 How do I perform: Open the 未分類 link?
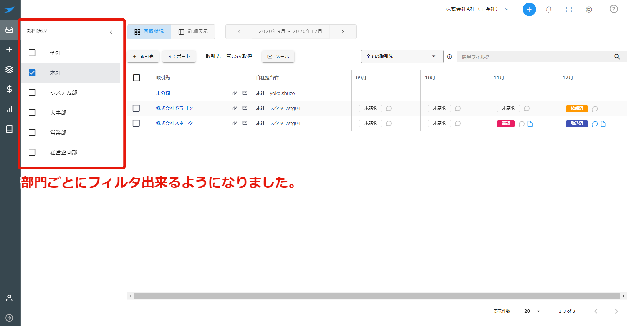[x=163, y=93]
